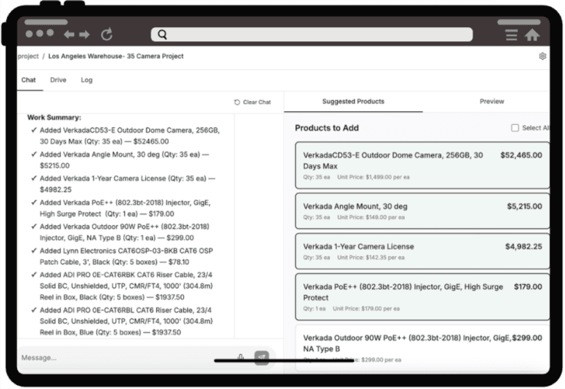Check the Select All checkbox

[515, 128]
